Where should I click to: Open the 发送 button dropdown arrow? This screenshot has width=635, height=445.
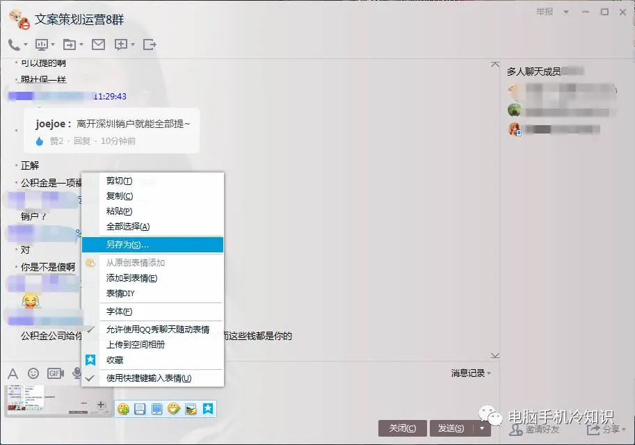[x=480, y=429]
